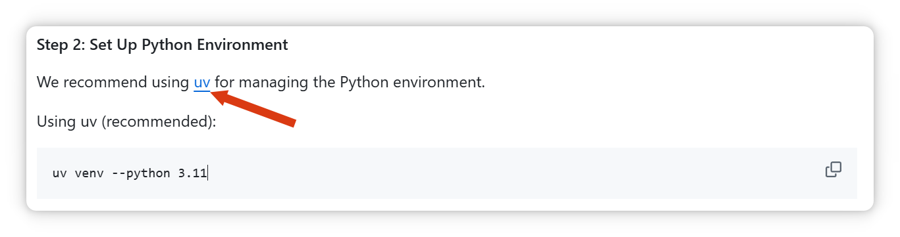
Task: Place cursor after 3.11 in code
Action: pos(207,174)
